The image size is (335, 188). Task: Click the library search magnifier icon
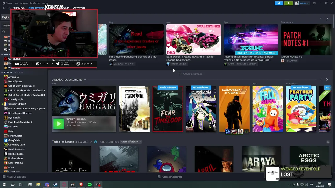[x=4, y=31]
